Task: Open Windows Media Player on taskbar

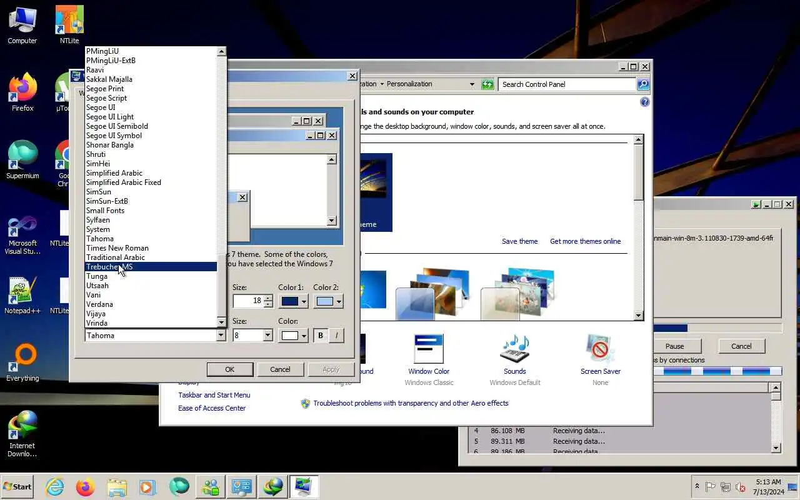Action: pos(147,486)
